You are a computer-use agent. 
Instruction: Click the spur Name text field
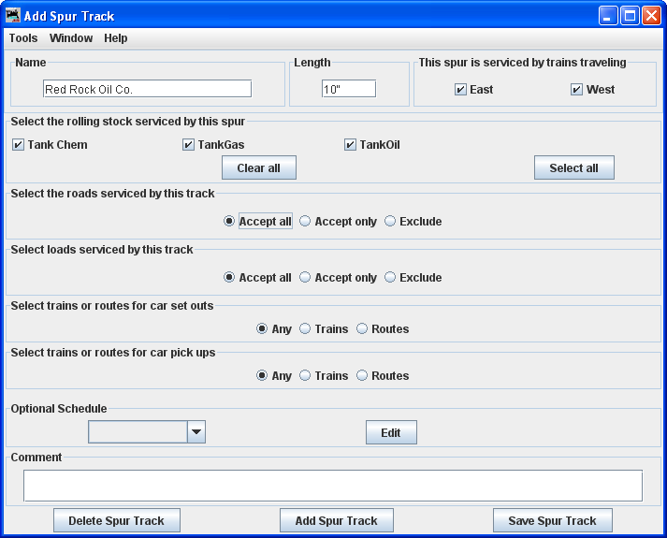pyautogui.click(x=147, y=89)
